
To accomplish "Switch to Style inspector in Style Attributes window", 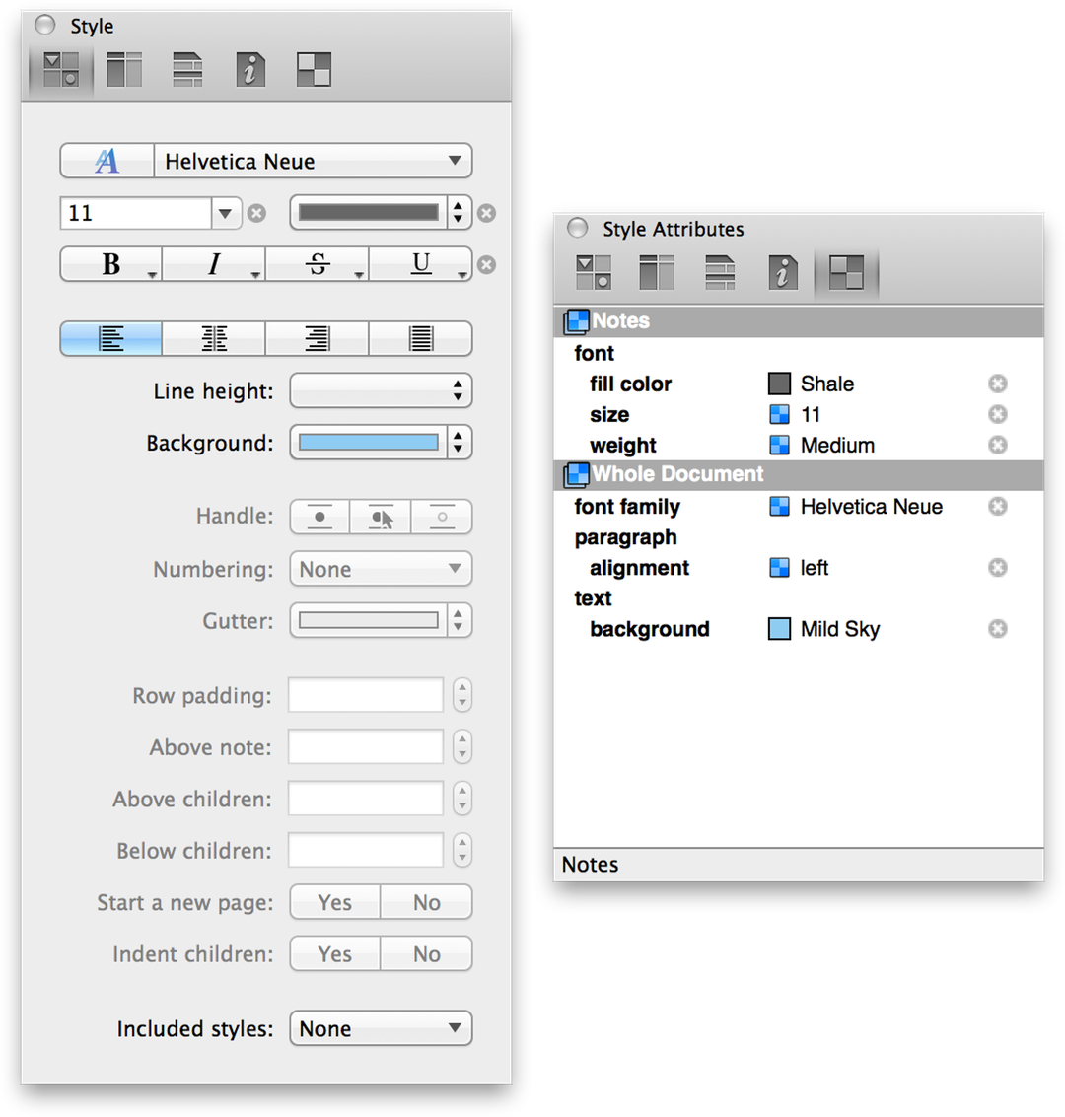I will point(594,273).
